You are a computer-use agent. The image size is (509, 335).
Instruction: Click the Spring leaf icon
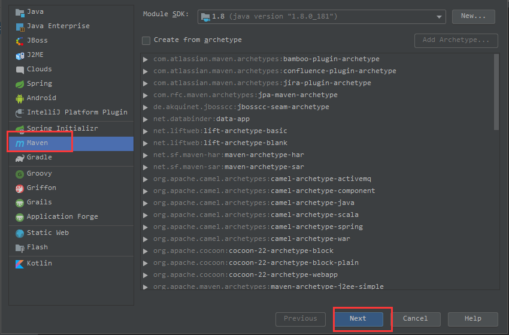(x=20, y=84)
